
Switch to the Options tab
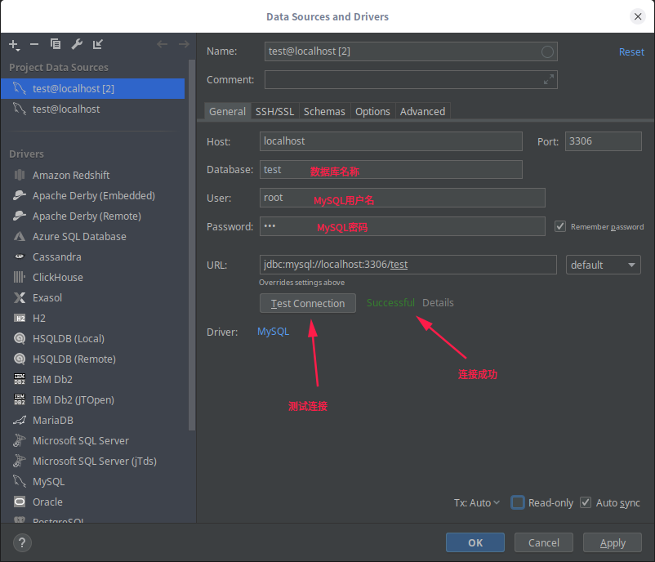(372, 112)
